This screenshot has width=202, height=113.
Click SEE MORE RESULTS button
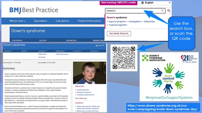click(x=119, y=34)
